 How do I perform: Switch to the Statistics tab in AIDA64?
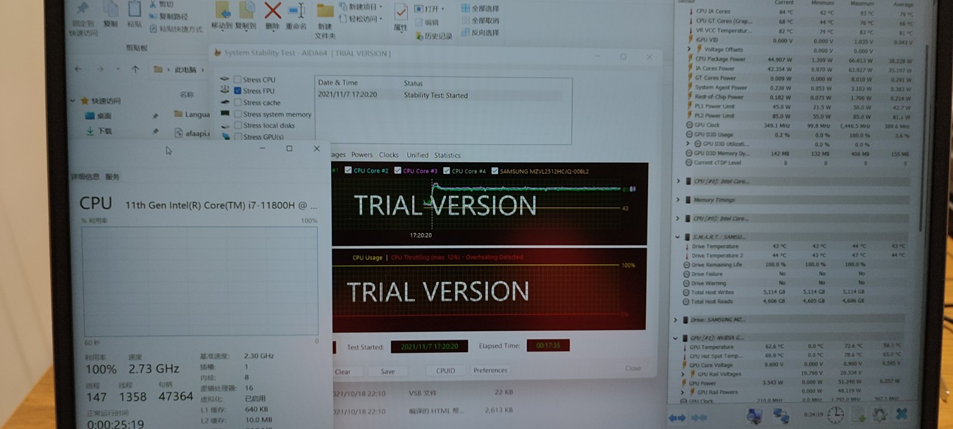(447, 155)
